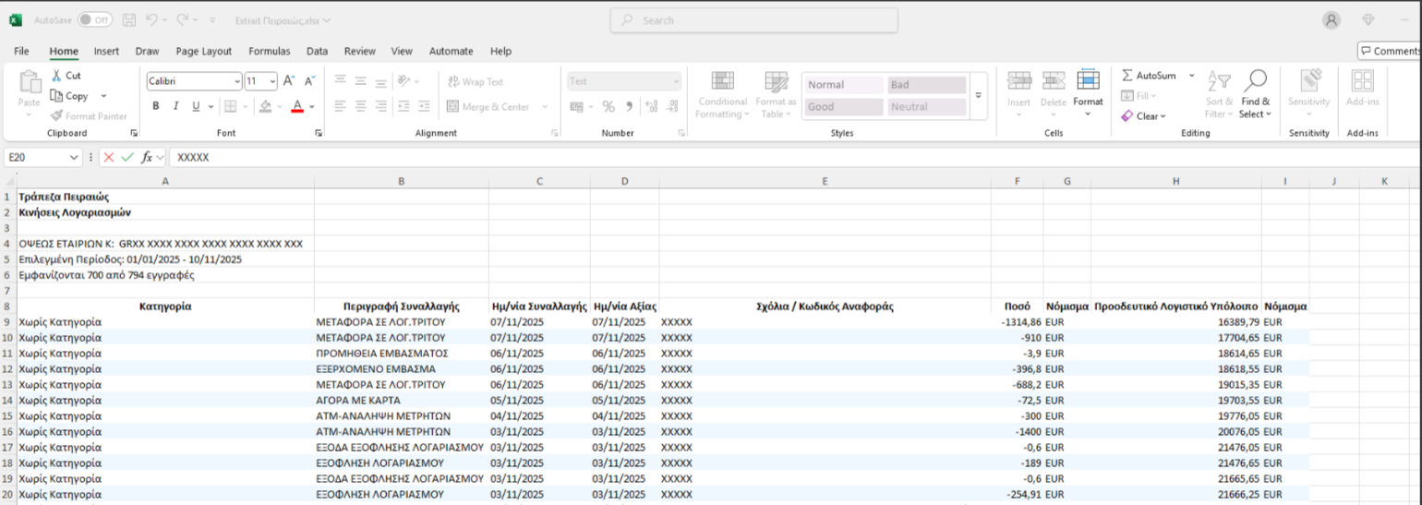
Task: Click the Comments button
Action: [x=1389, y=51]
